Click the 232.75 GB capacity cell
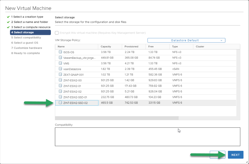Viewport: 249px width, 164px height. click(x=107, y=97)
